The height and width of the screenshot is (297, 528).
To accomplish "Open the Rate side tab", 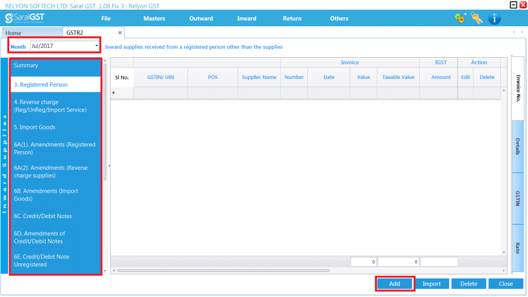I will pyautogui.click(x=518, y=248).
